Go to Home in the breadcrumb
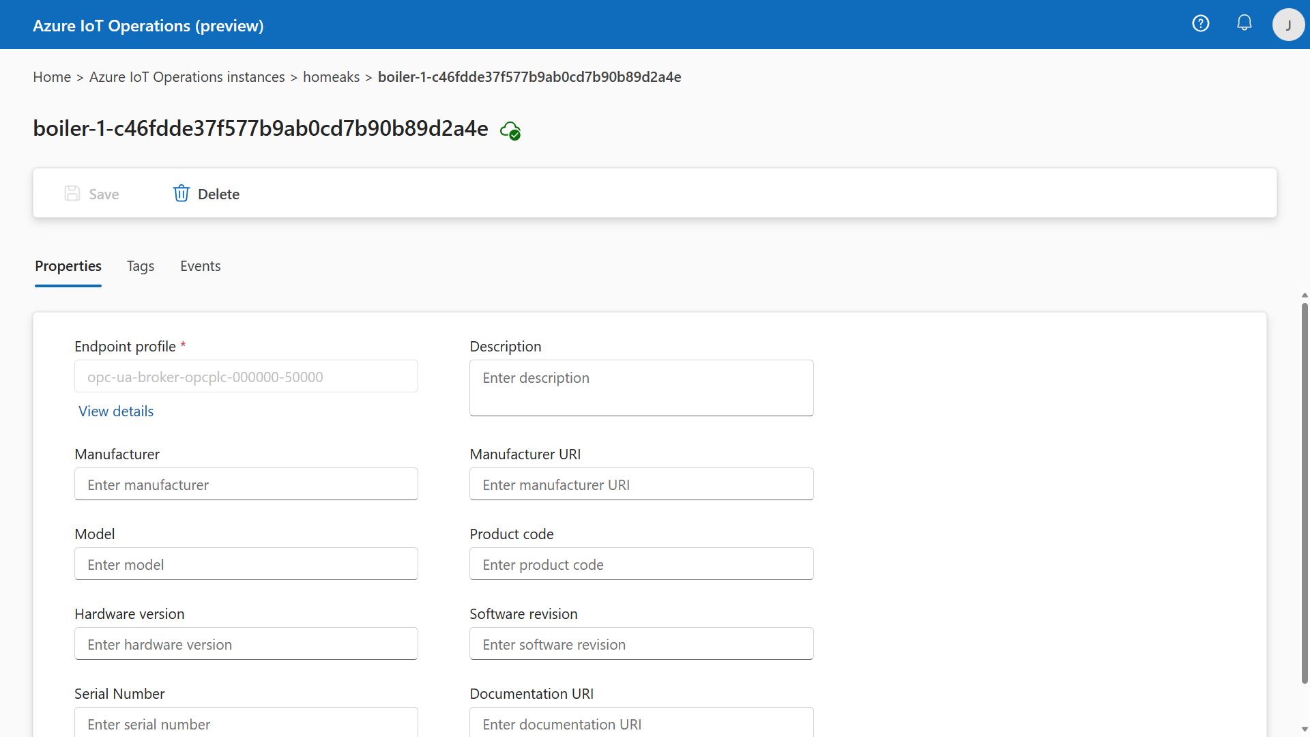Image resolution: width=1310 pixels, height=737 pixels. tap(52, 77)
